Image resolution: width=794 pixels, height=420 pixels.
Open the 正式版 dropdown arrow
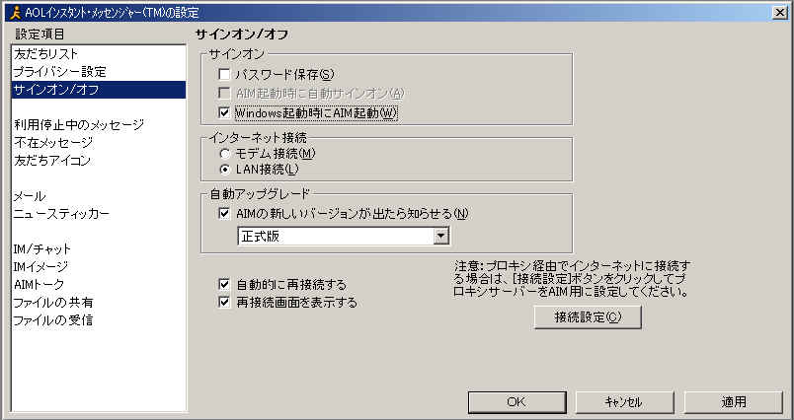tap(441, 236)
